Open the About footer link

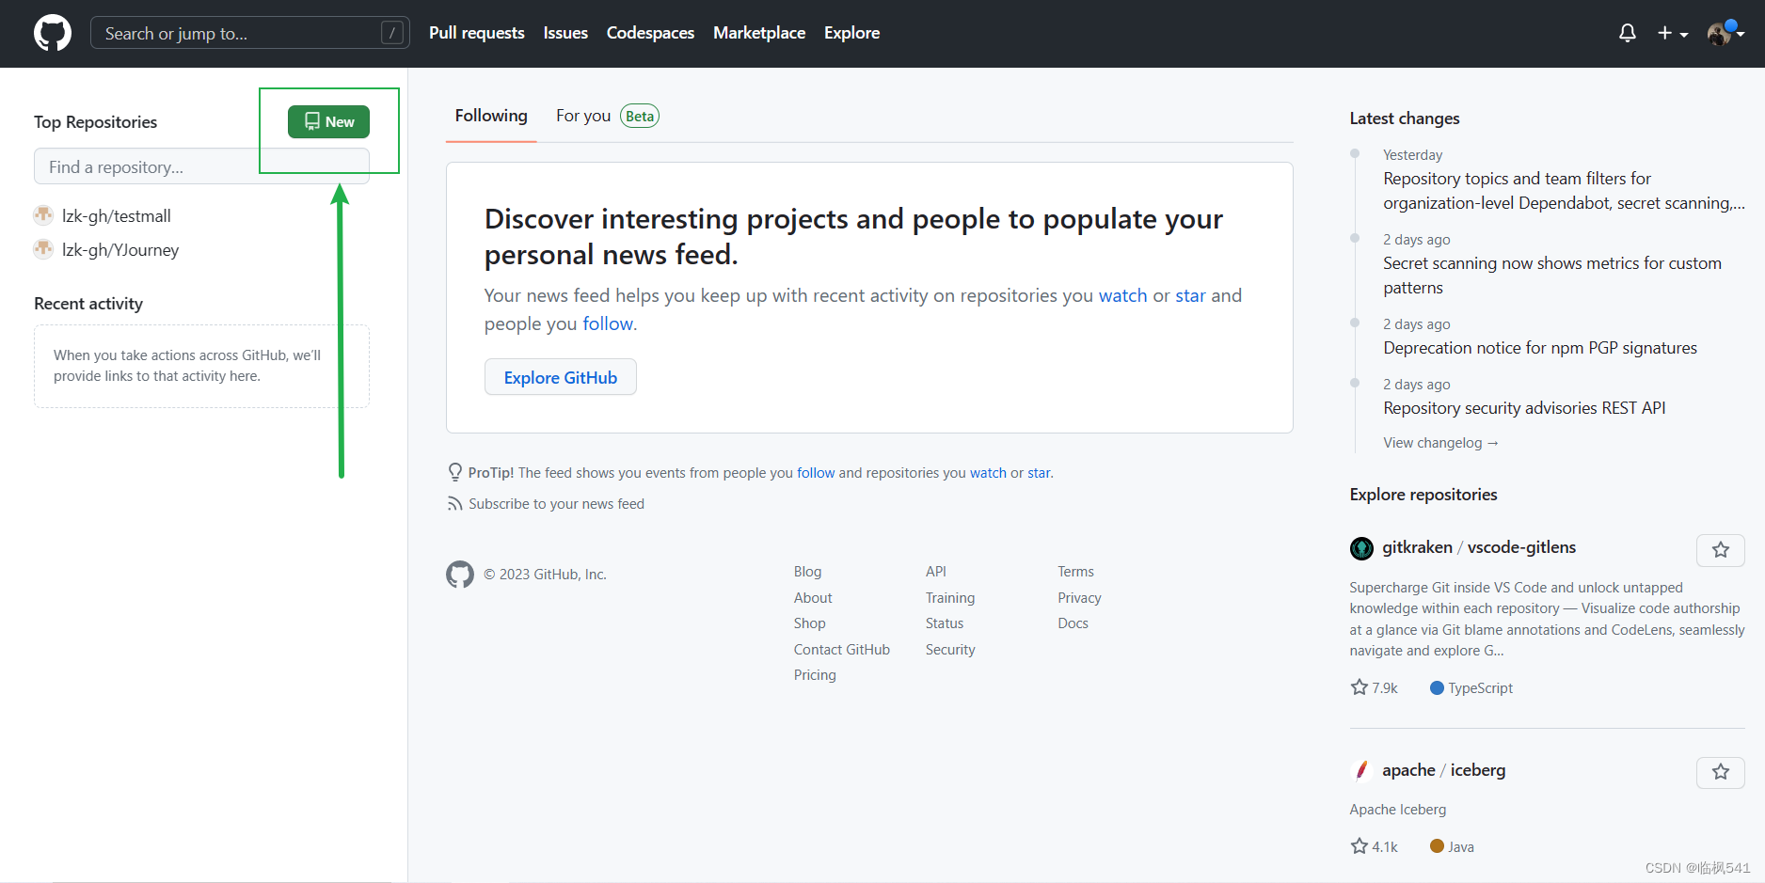[813, 598]
